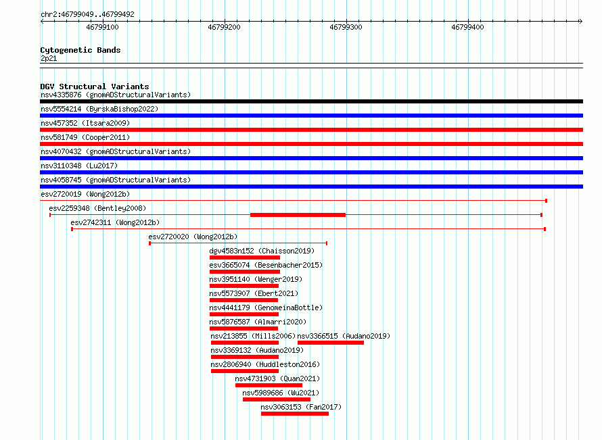Open nsv5876587 (Almarri2020) variant label
This screenshot has height=440, width=602.
(258, 322)
